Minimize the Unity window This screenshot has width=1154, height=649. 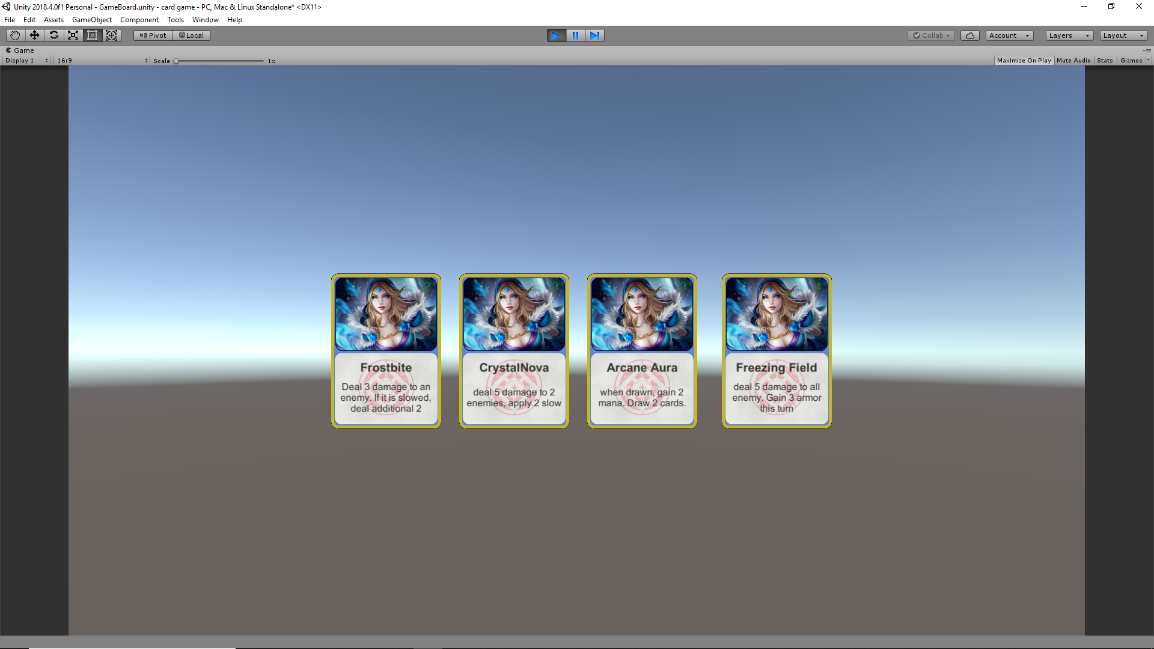[1084, 7]
